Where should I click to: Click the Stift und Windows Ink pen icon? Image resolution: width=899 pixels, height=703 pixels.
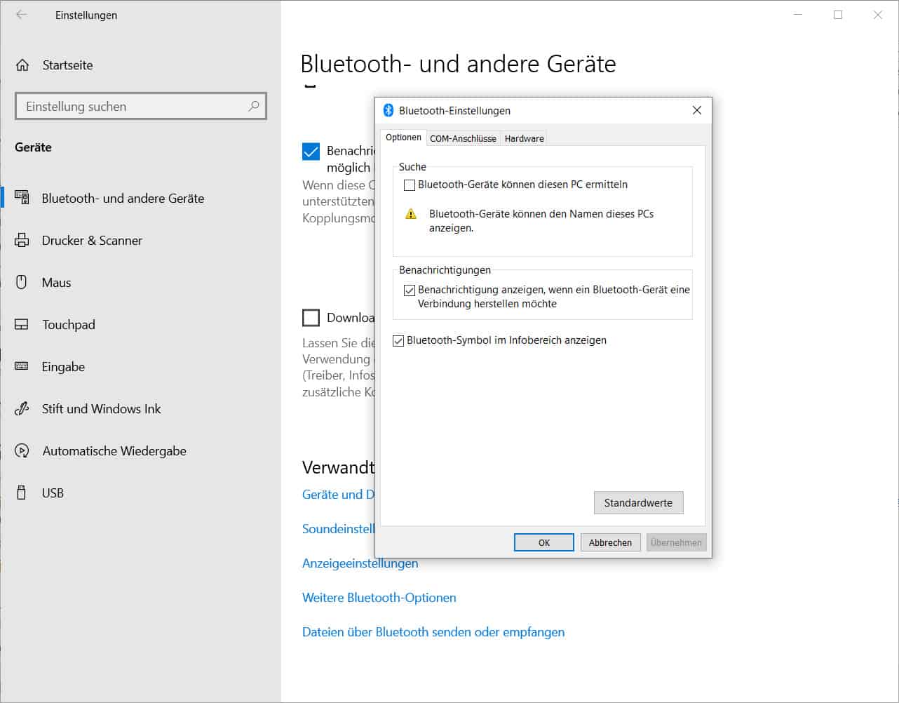coord(22,408)
